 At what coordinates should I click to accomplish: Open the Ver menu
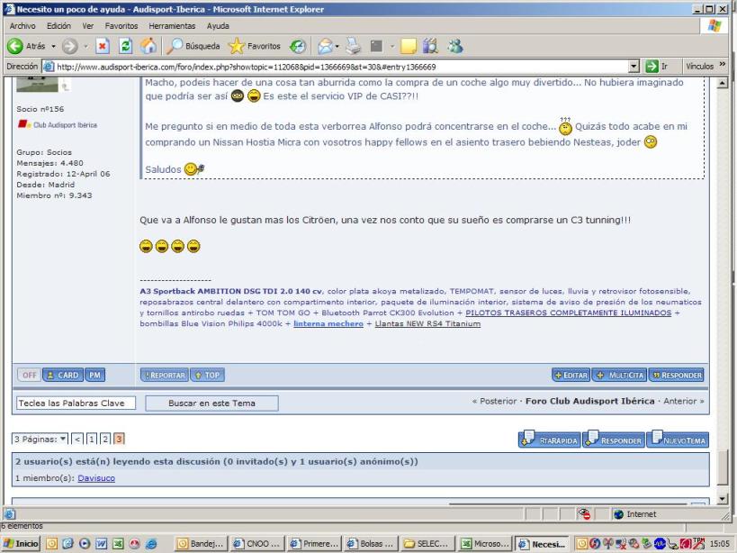[88, 26]
